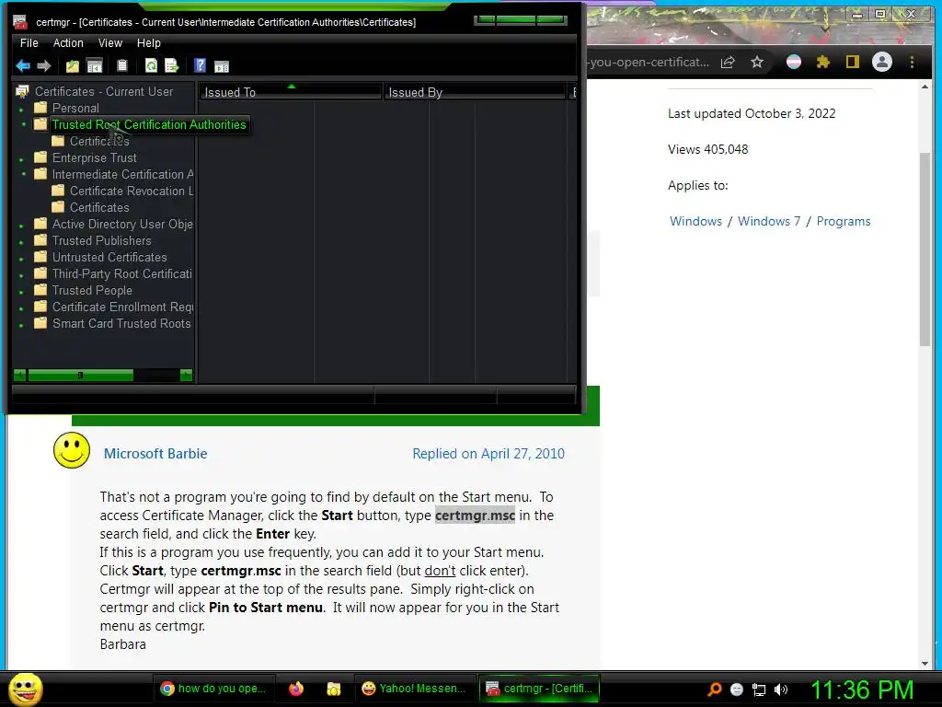Image resolution: width=942 pixels, height=707 pixels.
Task: Click the Microsoft Barbie smiley avatar
Action: (x=72, y=449)
